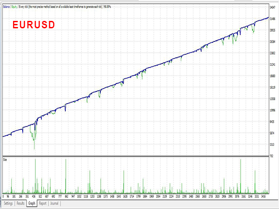Click the 862 mark on trade axis
The height and width of the screenshot is (209, 279).
(66, 196)
